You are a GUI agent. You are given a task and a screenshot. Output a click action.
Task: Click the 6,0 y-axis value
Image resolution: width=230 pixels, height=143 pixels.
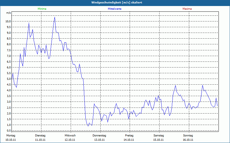click(9, 67)
